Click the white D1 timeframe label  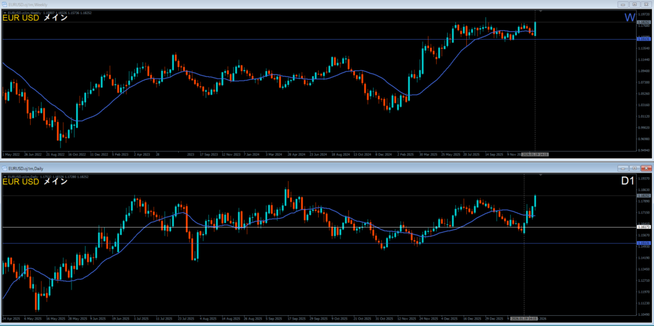(628, 182)
